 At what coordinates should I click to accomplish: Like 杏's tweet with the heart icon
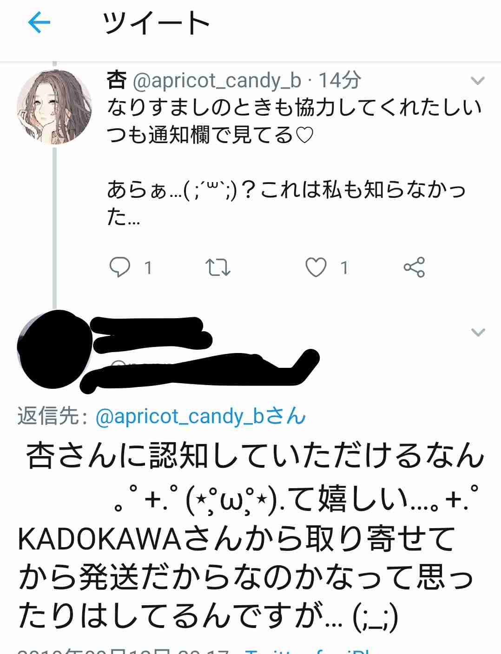[x=316, y=268]
